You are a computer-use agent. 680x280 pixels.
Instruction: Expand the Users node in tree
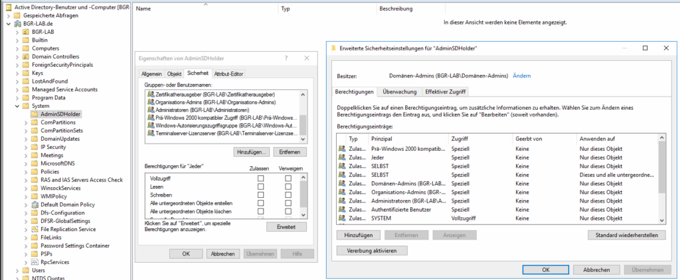pos(17,270)
